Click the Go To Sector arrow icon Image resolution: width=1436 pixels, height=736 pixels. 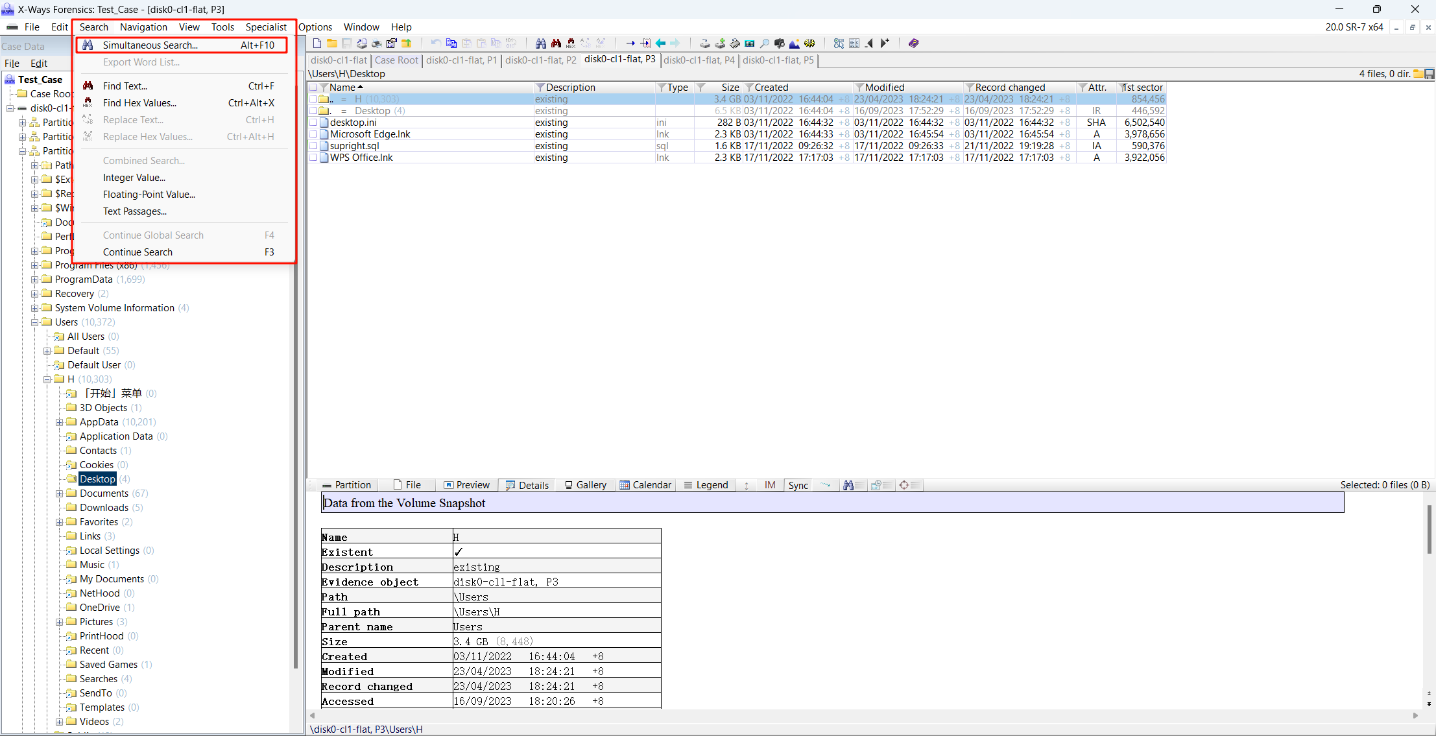645,43
